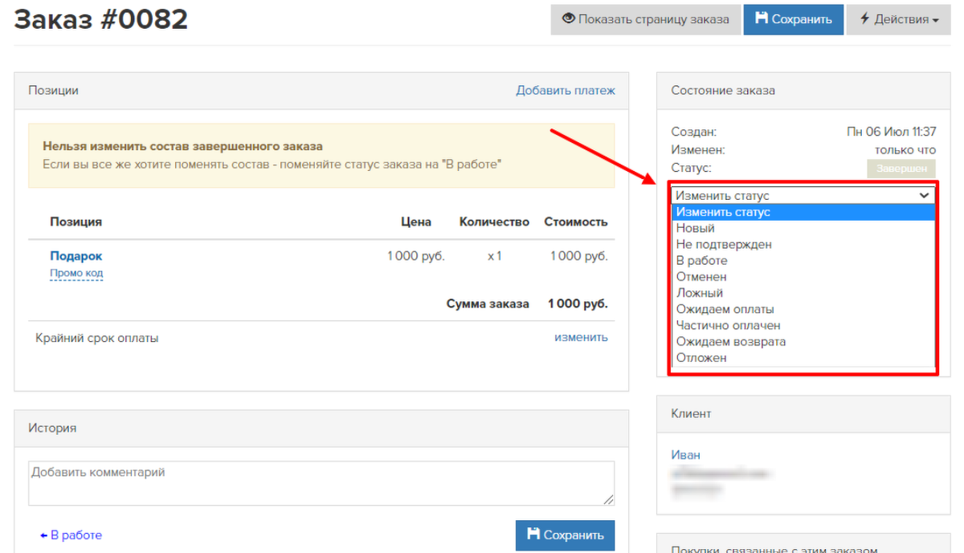Image resolution: width=964 pixels, height=553 pixels.
Task: Click the 'Сумма заказа' label
Action: (x=488, y=304)
